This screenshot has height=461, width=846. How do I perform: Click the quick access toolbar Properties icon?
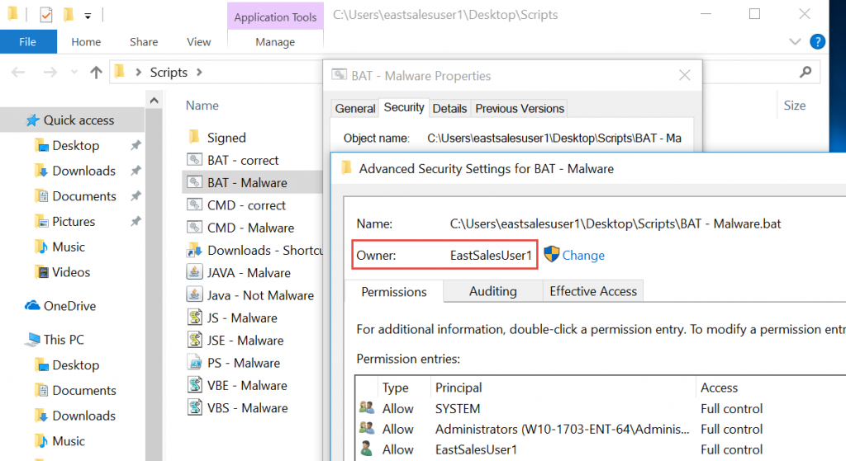point(46,15)
